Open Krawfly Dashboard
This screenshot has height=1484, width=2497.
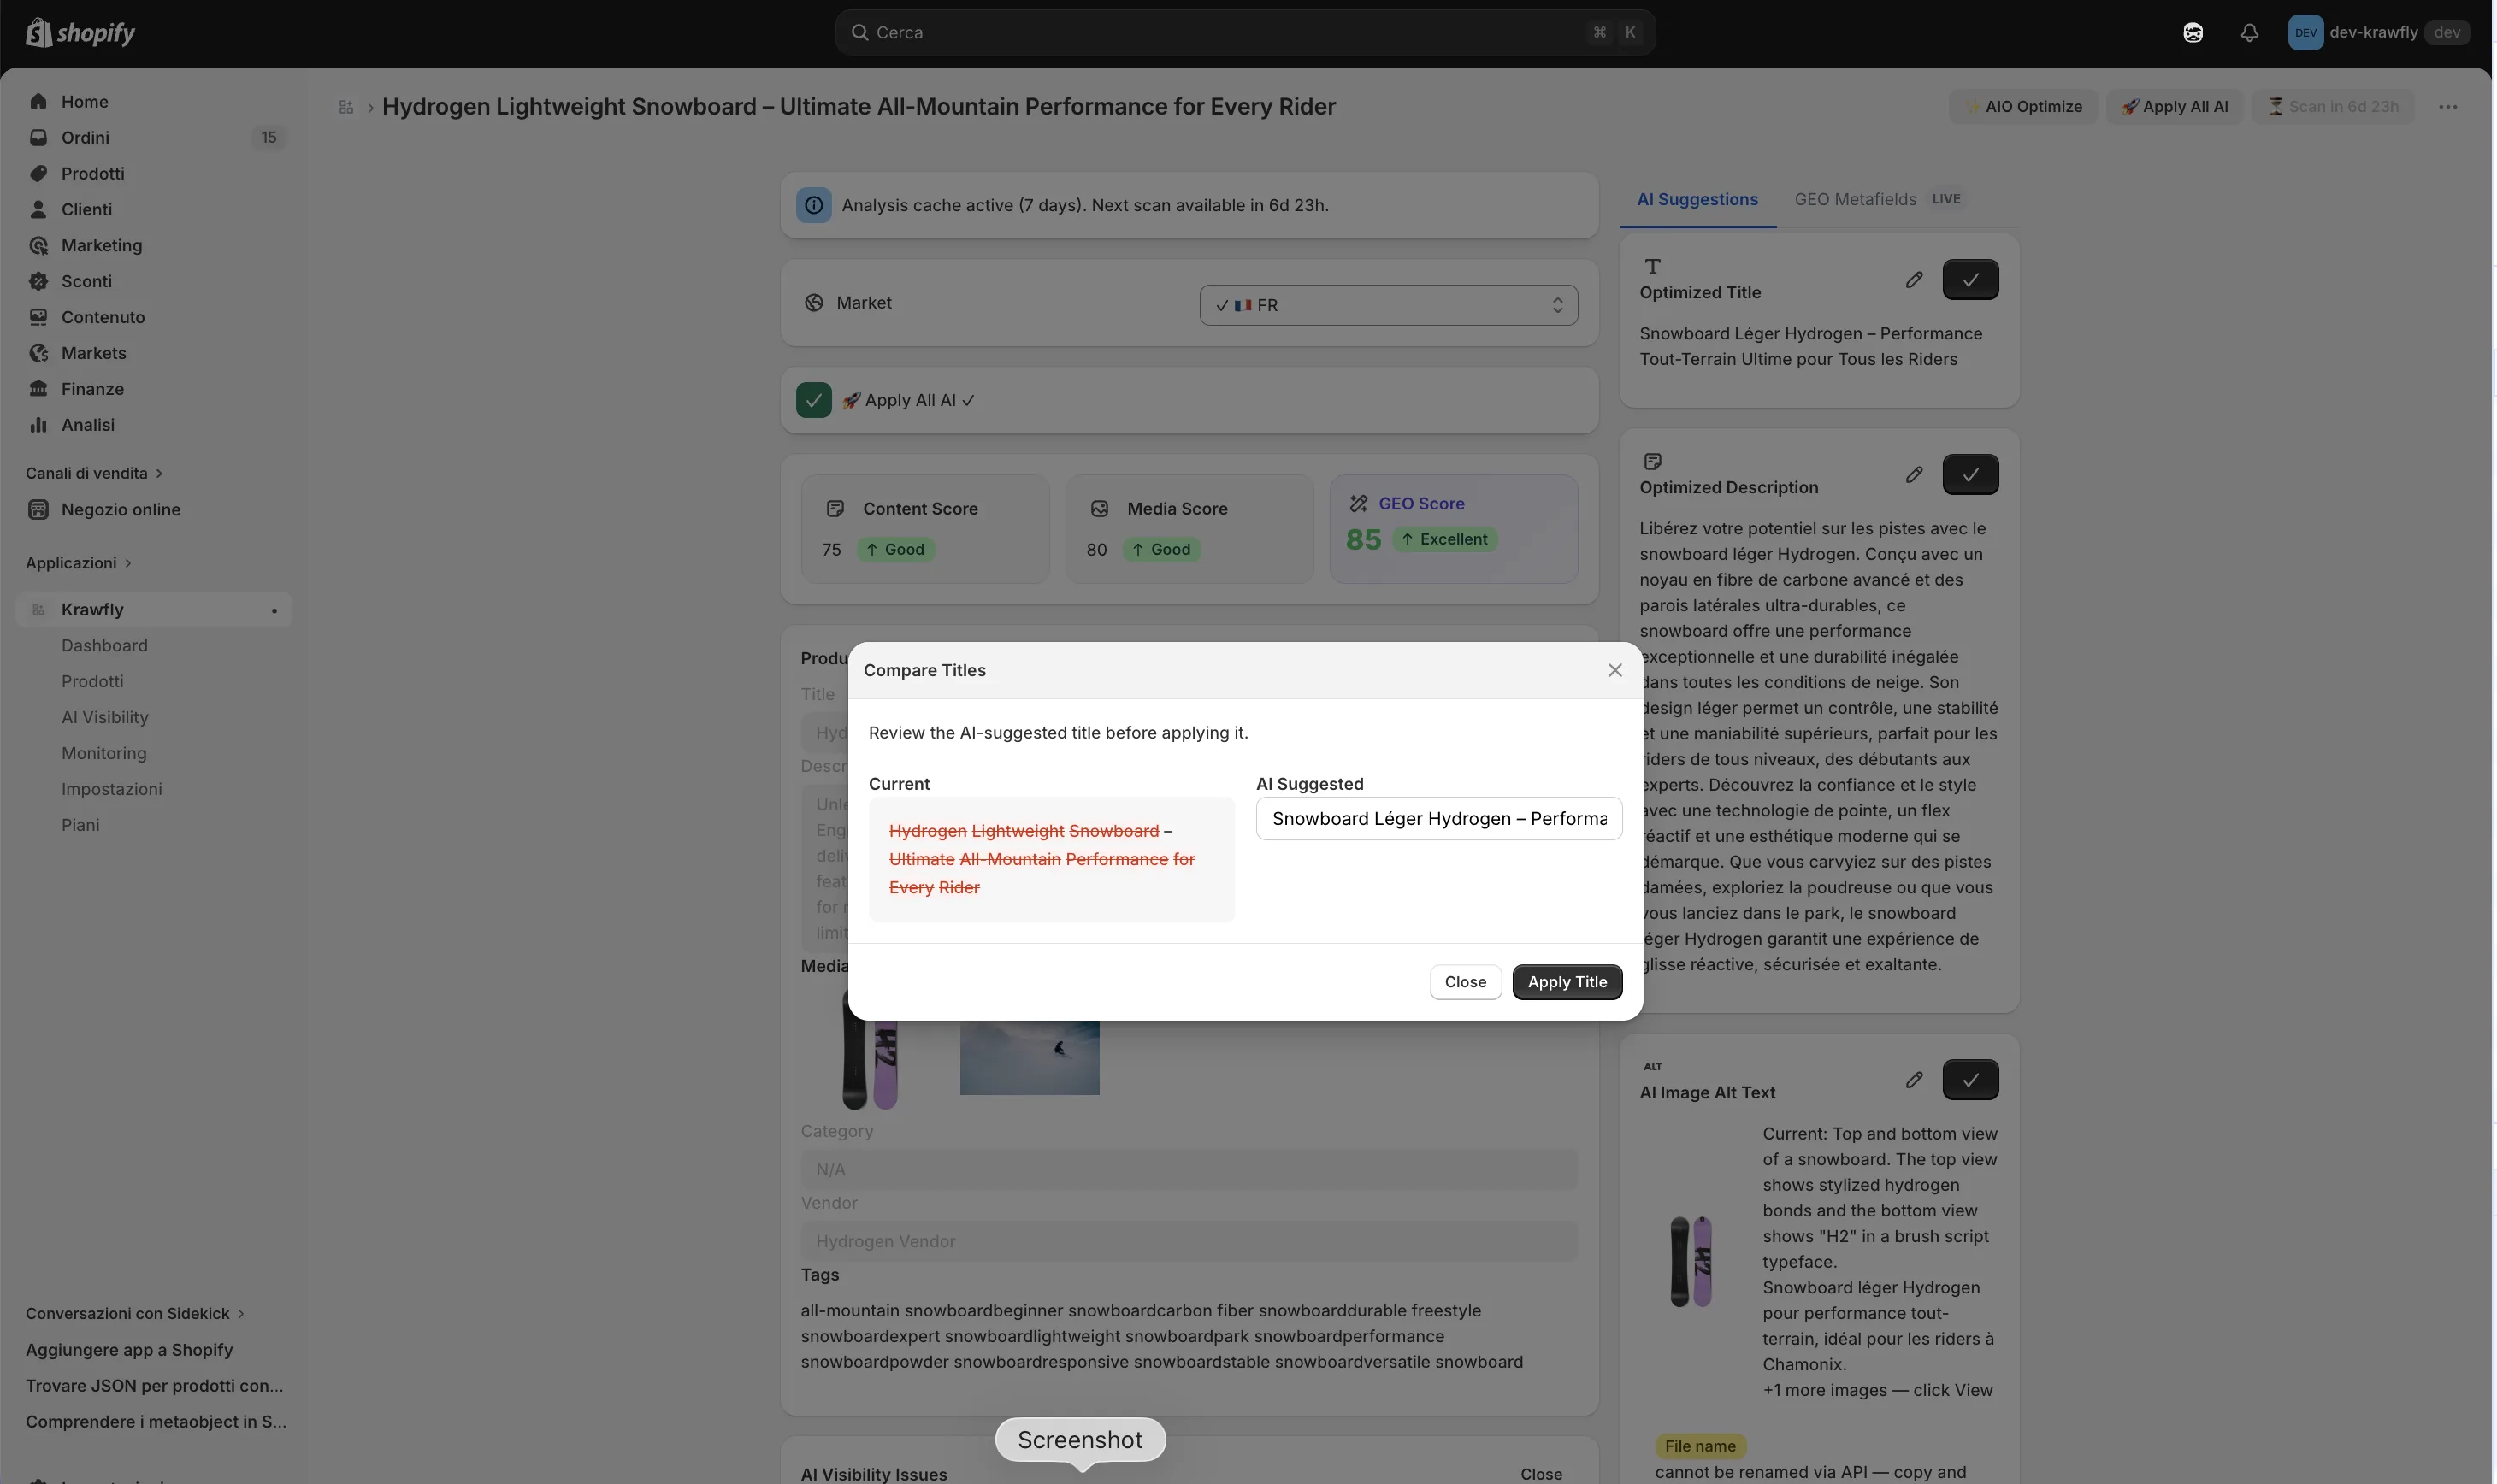[104, 645]
